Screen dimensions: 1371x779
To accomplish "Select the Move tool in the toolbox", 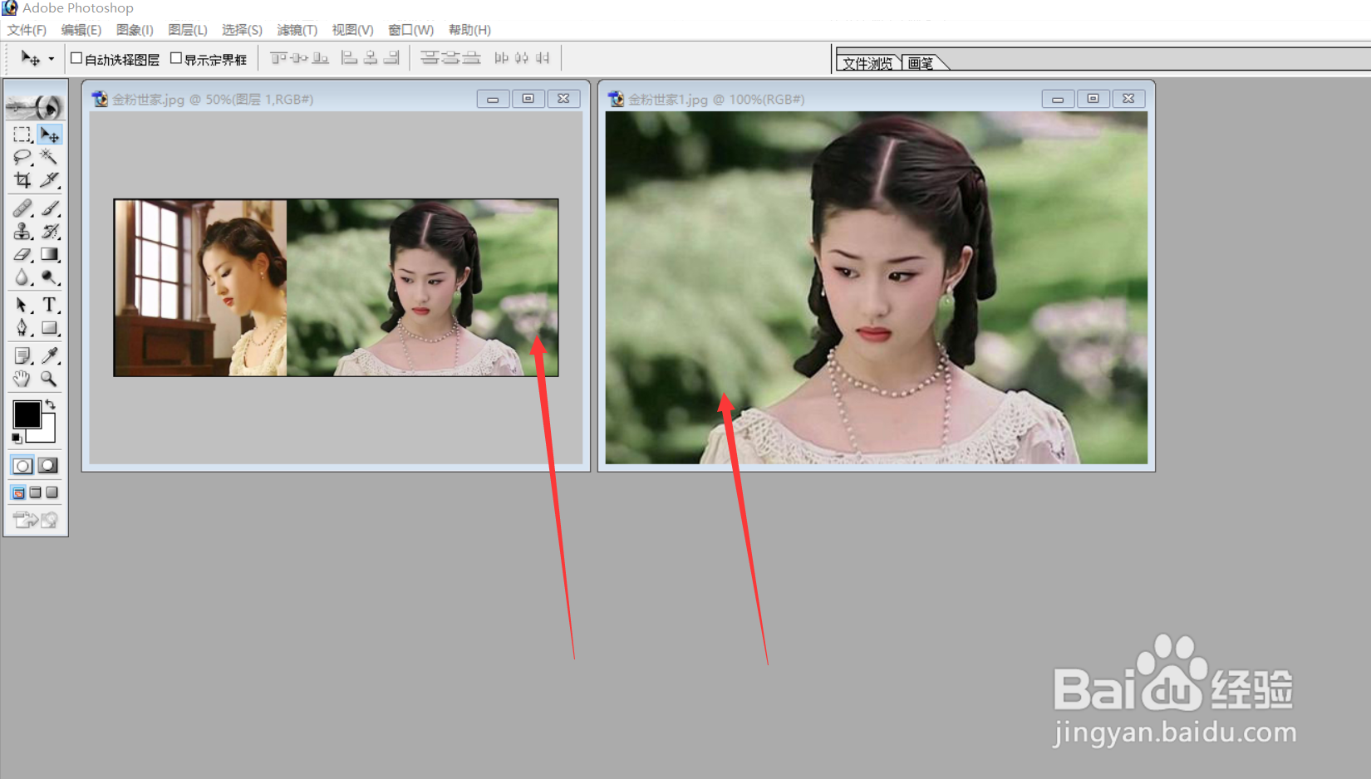I will click(x=49, y=135).
